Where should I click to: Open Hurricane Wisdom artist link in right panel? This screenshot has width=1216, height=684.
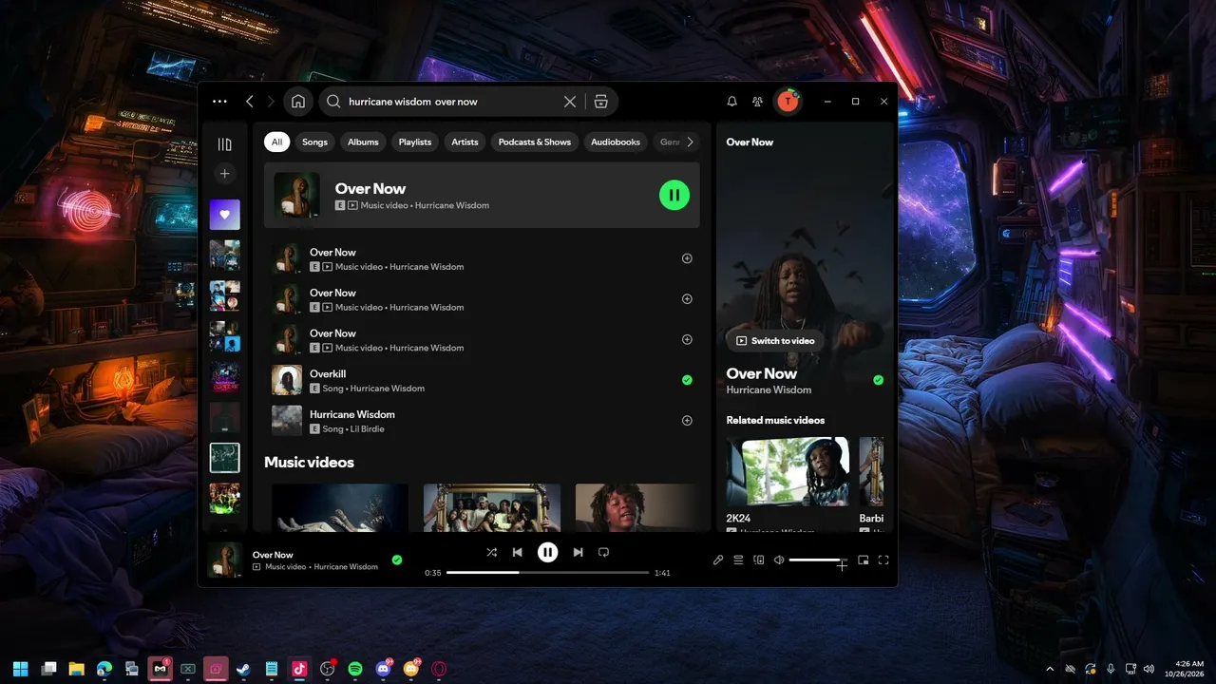click(769, 390)
